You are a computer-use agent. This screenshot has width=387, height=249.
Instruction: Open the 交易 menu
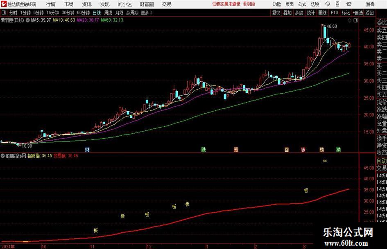pos(167,4)
